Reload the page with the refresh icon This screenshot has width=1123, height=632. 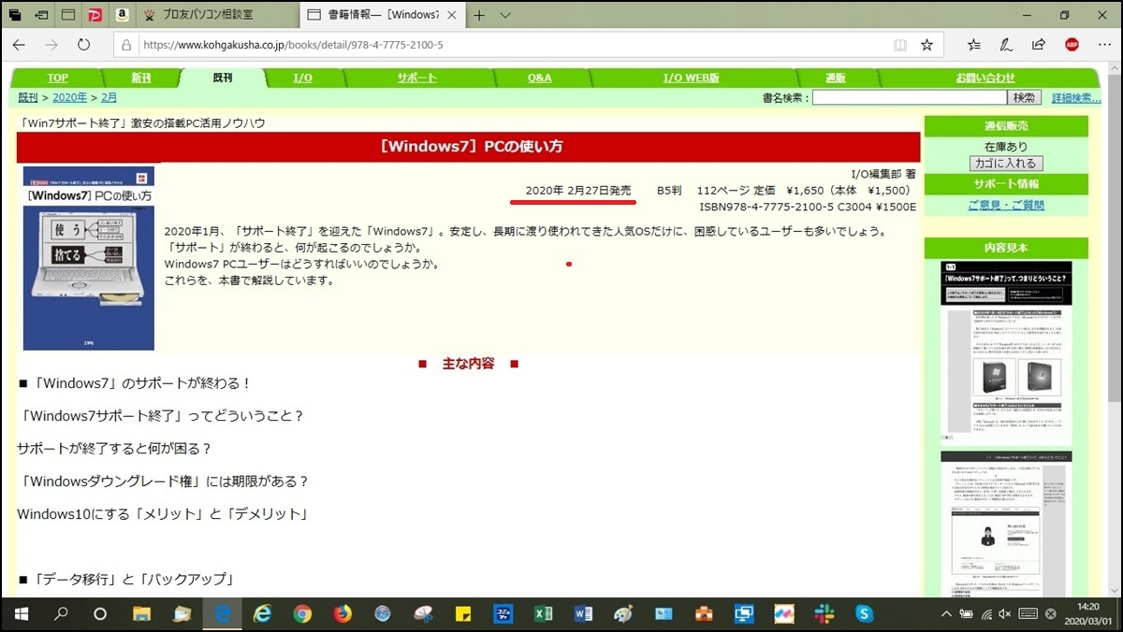[83, 44]
